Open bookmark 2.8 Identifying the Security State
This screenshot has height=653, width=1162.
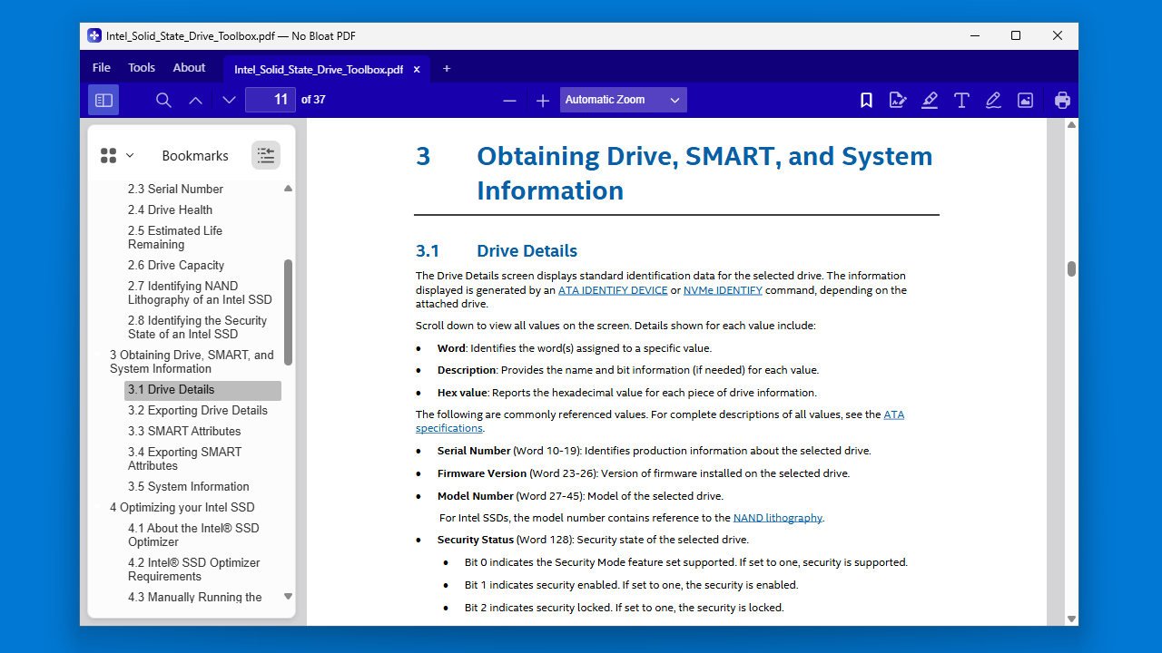[x=197, y=327]
